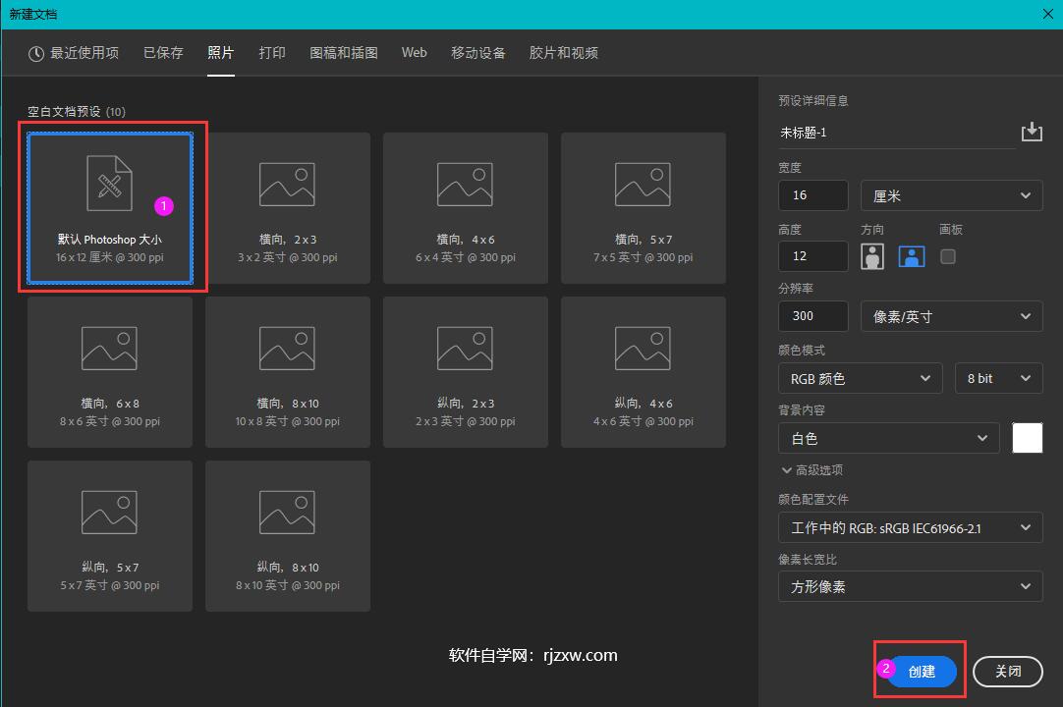Switch to the 移动设备 tab
Viewport: 1063px width, 707px height.
point(477,53)
